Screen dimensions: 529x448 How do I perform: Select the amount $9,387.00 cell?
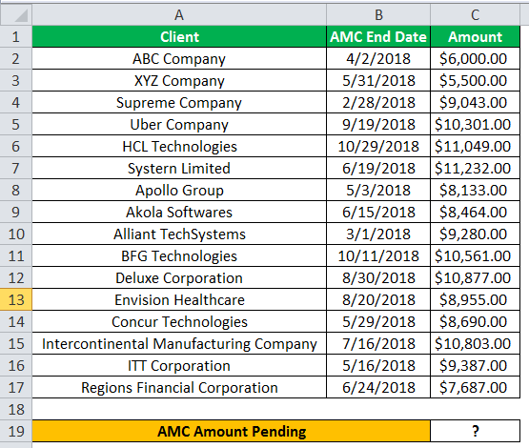475,366
